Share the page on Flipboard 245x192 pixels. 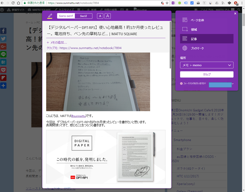3,78
